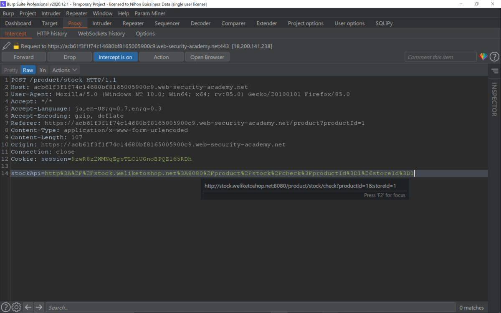Go to next search match arrow
Screen dimensions: 501x313
[x=39, y=307]
